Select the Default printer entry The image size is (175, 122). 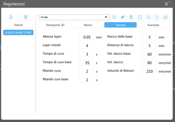[18, 25]
